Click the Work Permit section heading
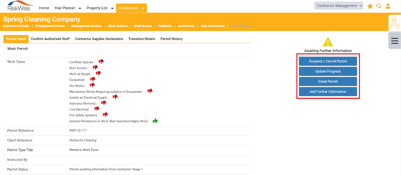Image resolution: width=401 pixels, height=175 pixels. point(17,49)
